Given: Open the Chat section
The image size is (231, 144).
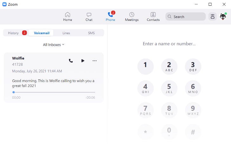Looking at the screenshot, I should pyautogui.click(x=89, y=17).
